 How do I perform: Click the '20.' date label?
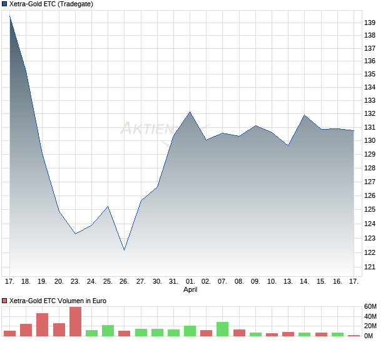click(59, 282)
